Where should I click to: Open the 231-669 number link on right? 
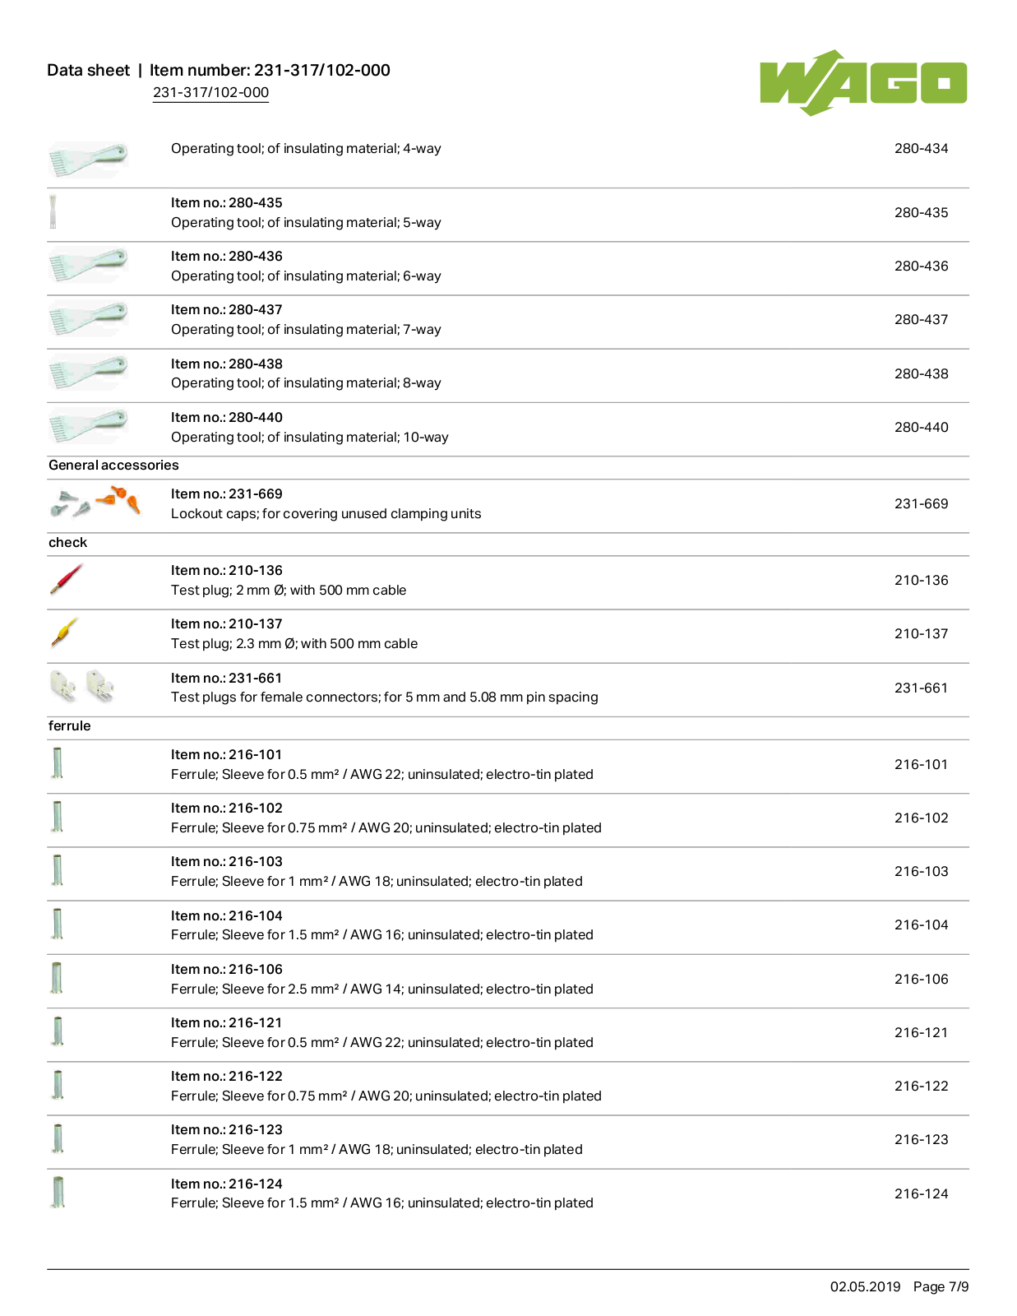921,503
